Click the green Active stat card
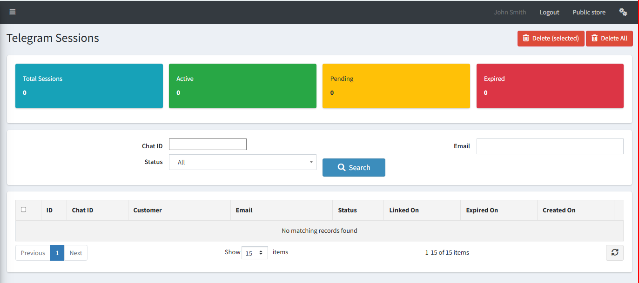The image size is (639, 283). (242, 86)
